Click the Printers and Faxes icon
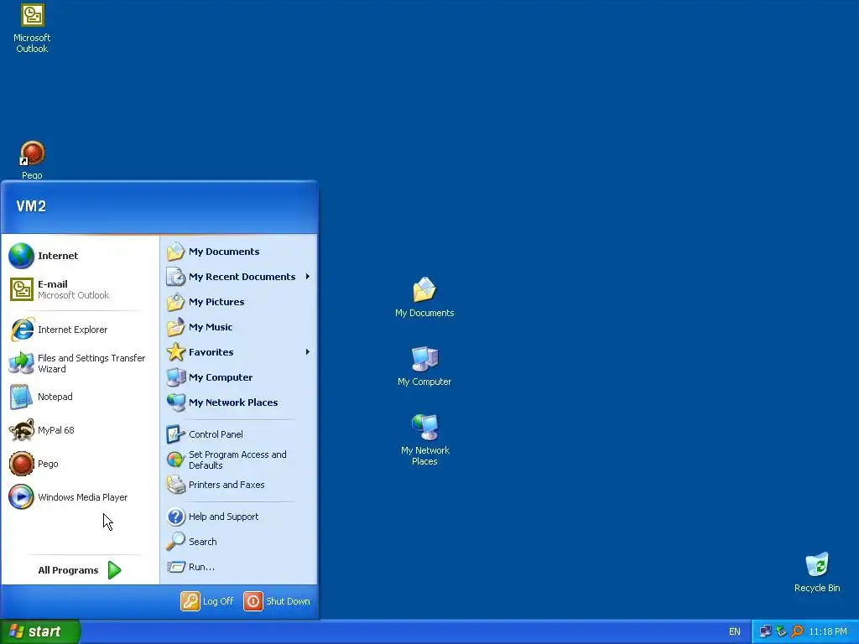859x644 pixels. (176, 485)
